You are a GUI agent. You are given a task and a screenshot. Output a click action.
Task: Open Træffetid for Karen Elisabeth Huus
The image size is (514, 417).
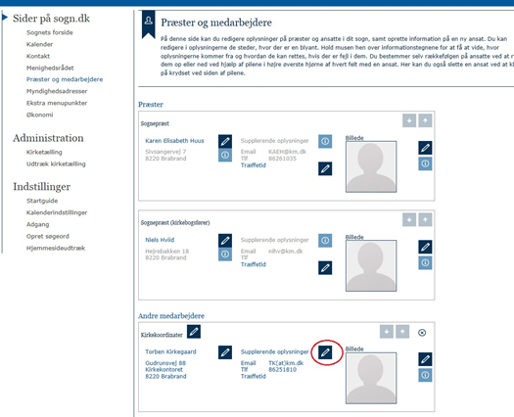tap(253, 165)
